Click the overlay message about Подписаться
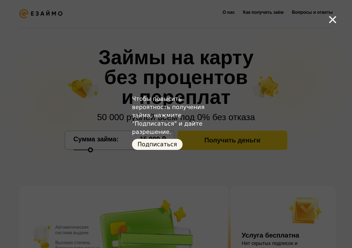Viewport: 352px width, 248px height. [168, 115]
